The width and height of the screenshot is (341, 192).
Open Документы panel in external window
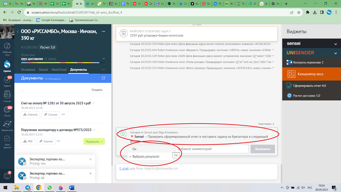click(103, 78)
